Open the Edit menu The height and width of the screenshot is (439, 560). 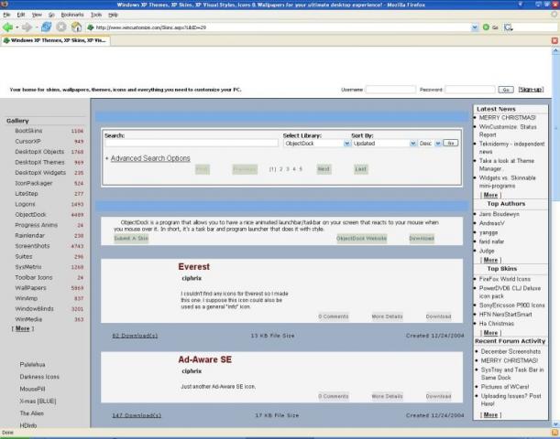pos(21,15)
